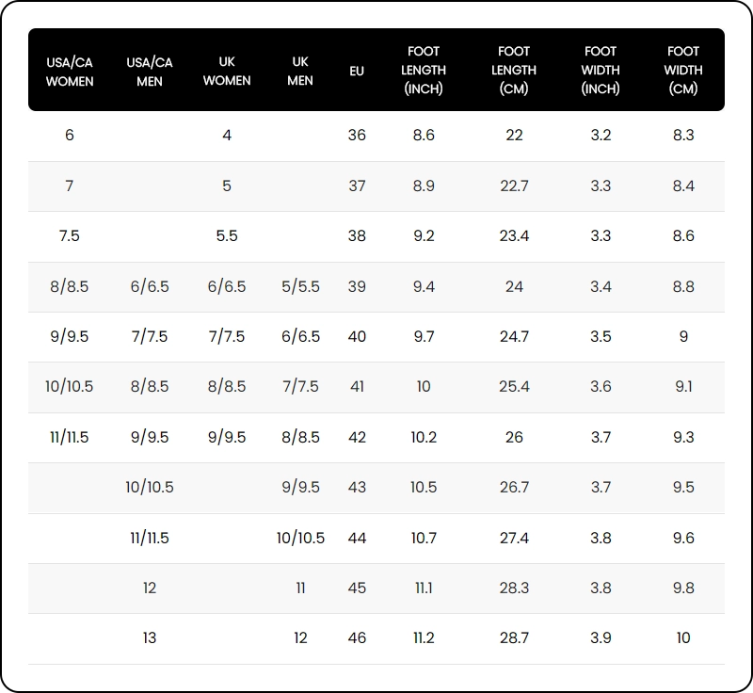The image size is (753, 693).
Task: Select the 9.8 cm foot width cell
Action: point(683,588)
